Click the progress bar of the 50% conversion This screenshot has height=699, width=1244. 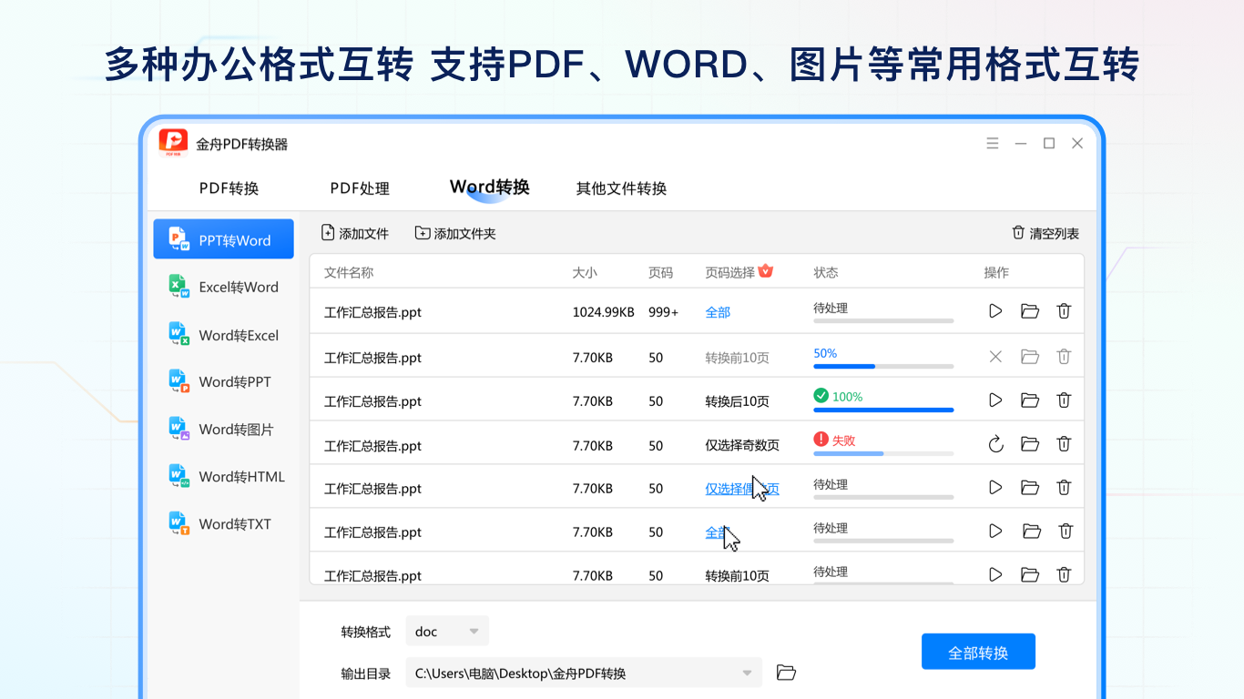882,365
